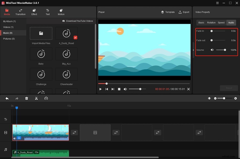Image resolution: width=240 pixels, height=159 pixels.
Task: Click the Import Media Files icon
Action: click(x=41, y=33)
